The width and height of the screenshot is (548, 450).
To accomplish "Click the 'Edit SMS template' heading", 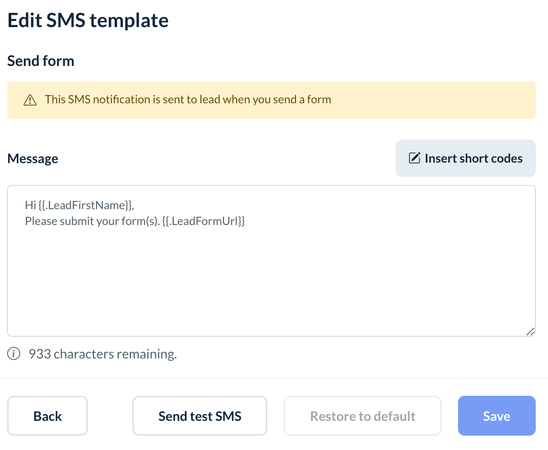I will click(87, 21).
